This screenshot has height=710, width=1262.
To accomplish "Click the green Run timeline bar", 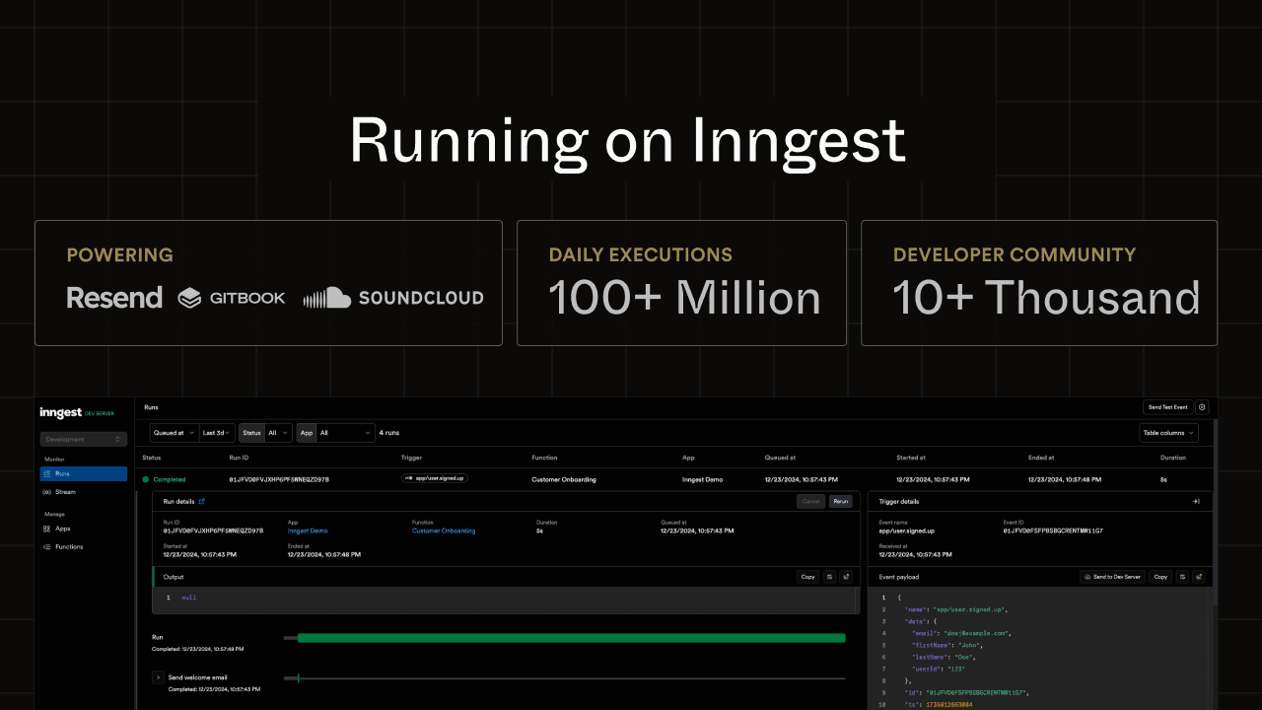I will coord(571,638).
